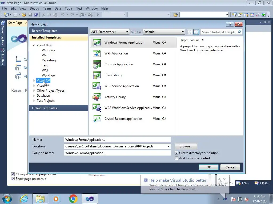
Task: Open the Recent Templates section
Action: pos(59,31)
